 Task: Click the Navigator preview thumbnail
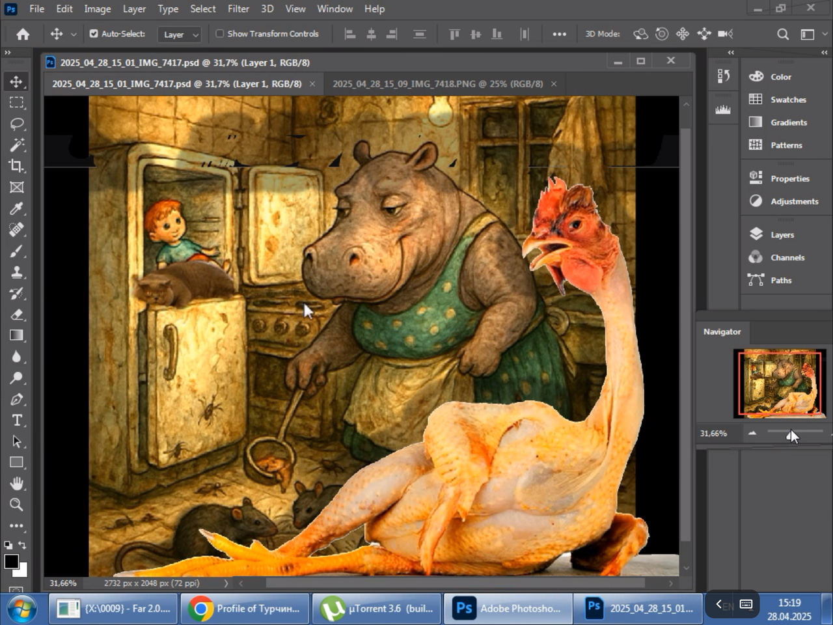point(780,383)
